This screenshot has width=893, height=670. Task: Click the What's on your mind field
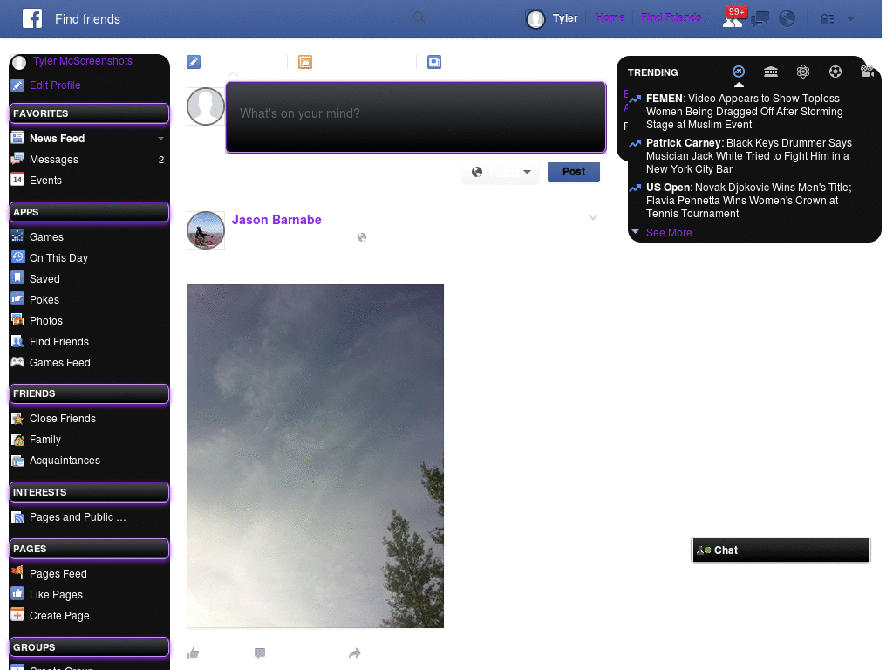click(x=416, y=117)
